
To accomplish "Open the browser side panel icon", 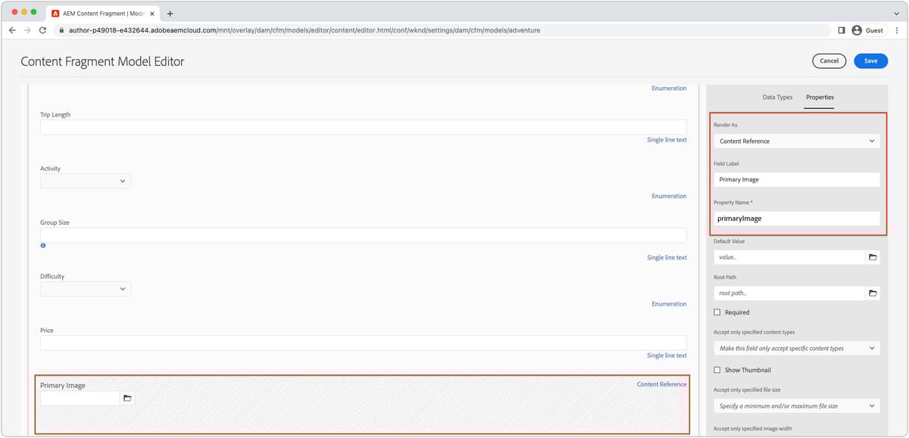I will click(x=842, y=30).
